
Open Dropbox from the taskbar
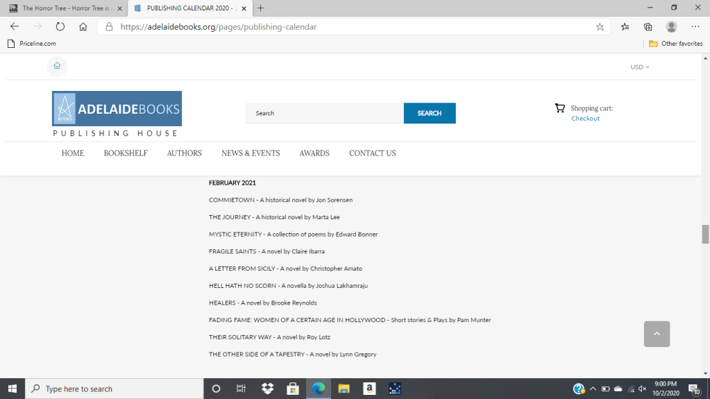(x=268, y=389)
